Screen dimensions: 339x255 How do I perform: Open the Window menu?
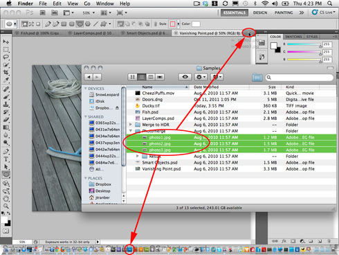(x=105, y=3)
